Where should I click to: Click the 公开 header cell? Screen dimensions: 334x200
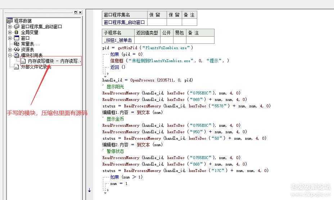(167, 33)
